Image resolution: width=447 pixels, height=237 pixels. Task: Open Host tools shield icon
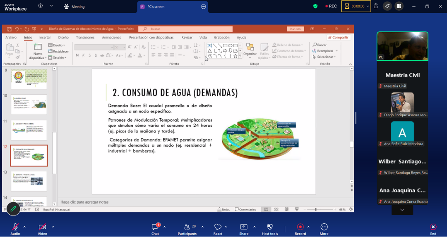click(270, 227)
